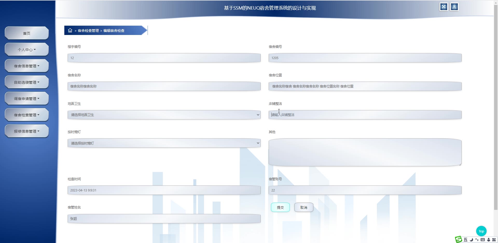This screenshot has height=243, width=498.
Task: Toggle the Chinese punctuation mode icon
Action: [x=477, y=240]
